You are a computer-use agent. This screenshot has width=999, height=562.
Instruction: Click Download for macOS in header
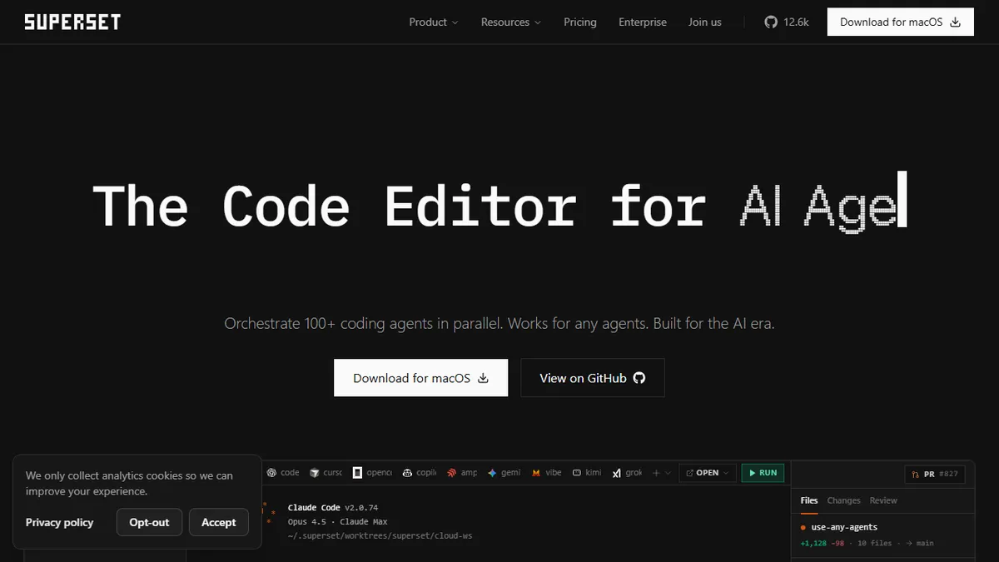(x=901, y=22)
